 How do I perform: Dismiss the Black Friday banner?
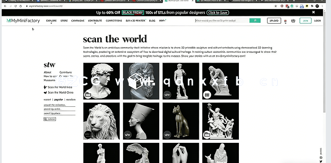(x=313, y=12)
